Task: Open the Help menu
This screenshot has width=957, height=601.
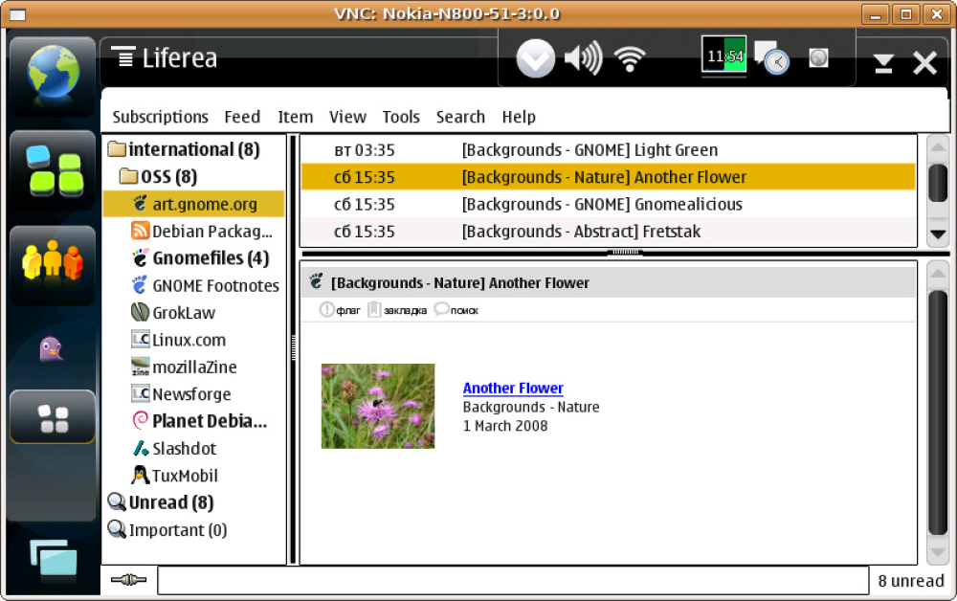Action: tap(519, 117)
